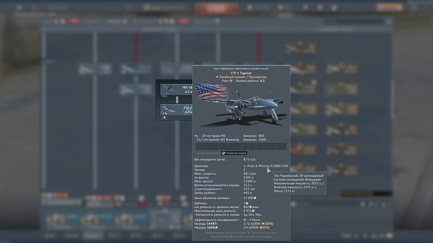Click tooltip line 'Максимальная мощность: 2022 л. с.'
Image resolution: width=433 pixels, height=243 pixels.
click(299, 183)
